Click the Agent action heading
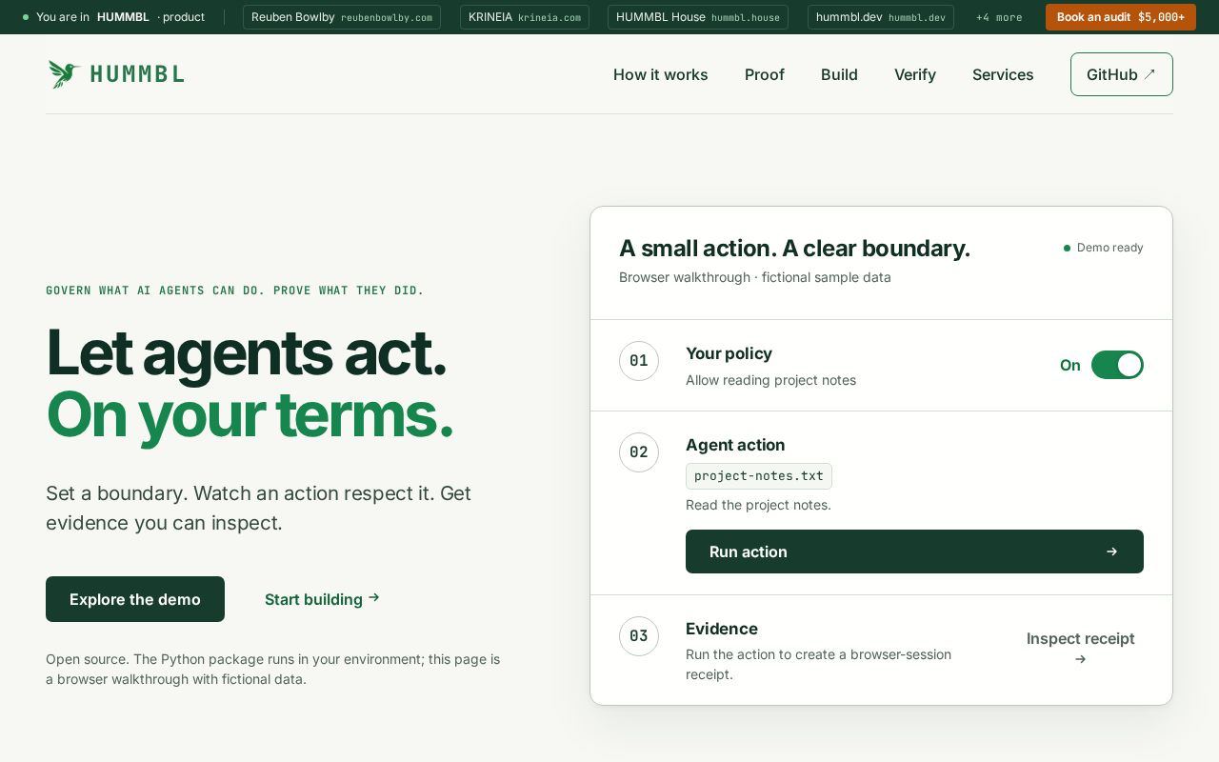Screen dimensions: 1219x762 point(735,445)
